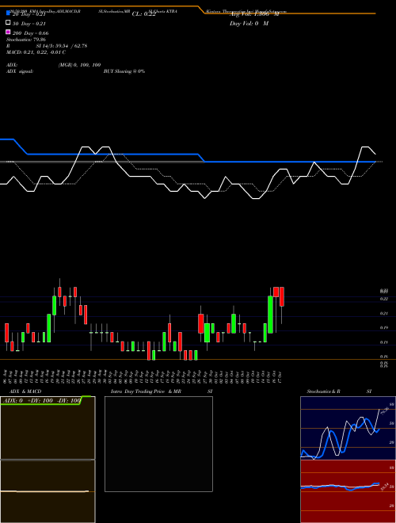The width and height of the screenshot is (396, 523).
Task: Click the ADX '(MGR) 0, 100, 100' value
Action: (x=79, y=65)
